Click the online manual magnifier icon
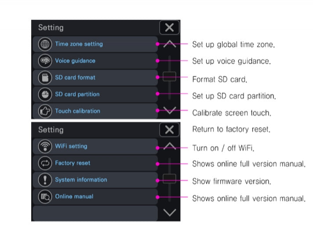Image resolution: width=313 pixels, height=231 pixels. [x=44, y=196]
